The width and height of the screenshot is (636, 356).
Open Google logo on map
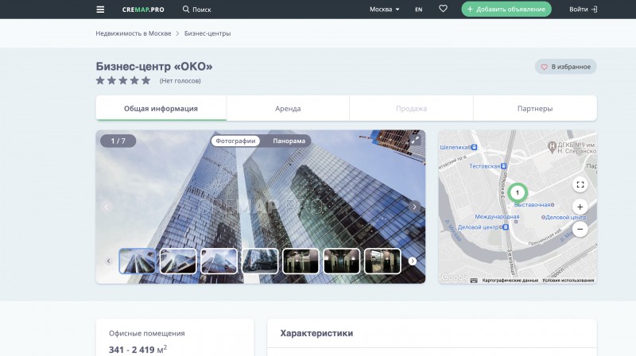[454, 277]
